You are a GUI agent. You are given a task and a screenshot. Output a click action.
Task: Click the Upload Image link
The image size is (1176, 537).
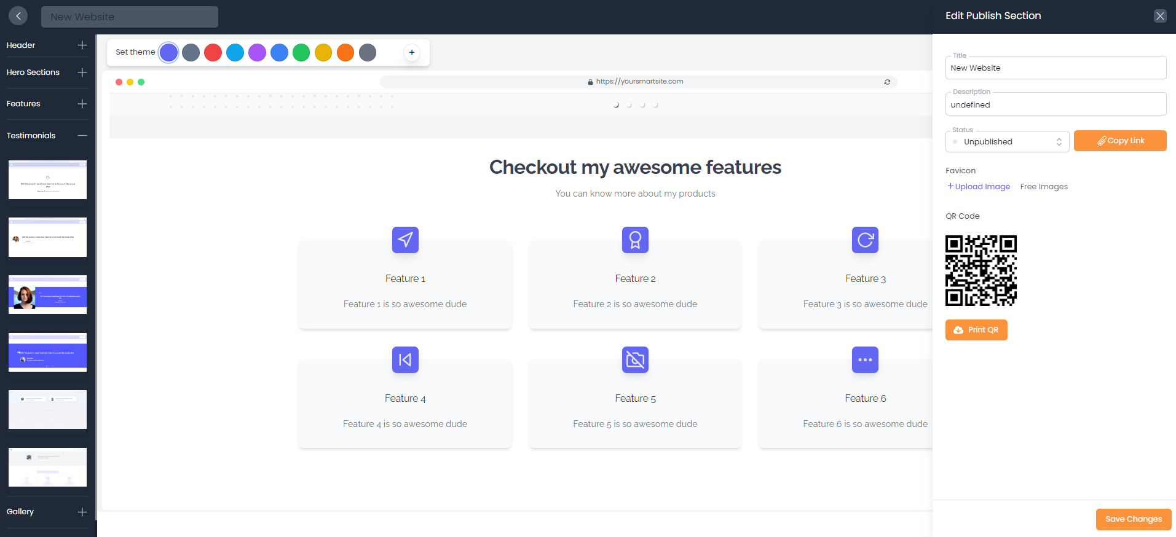[979, 187]
